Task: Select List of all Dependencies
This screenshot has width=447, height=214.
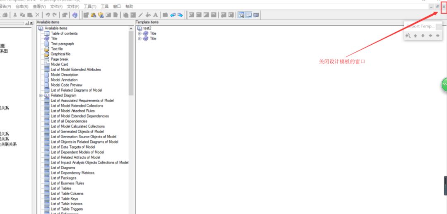Action: [x=69, y=121]
